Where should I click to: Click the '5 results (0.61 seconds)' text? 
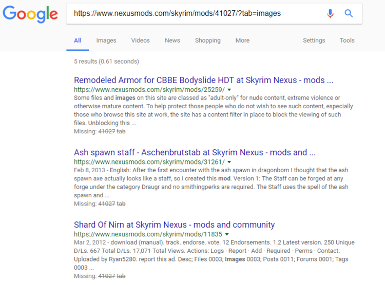(107, 62)
